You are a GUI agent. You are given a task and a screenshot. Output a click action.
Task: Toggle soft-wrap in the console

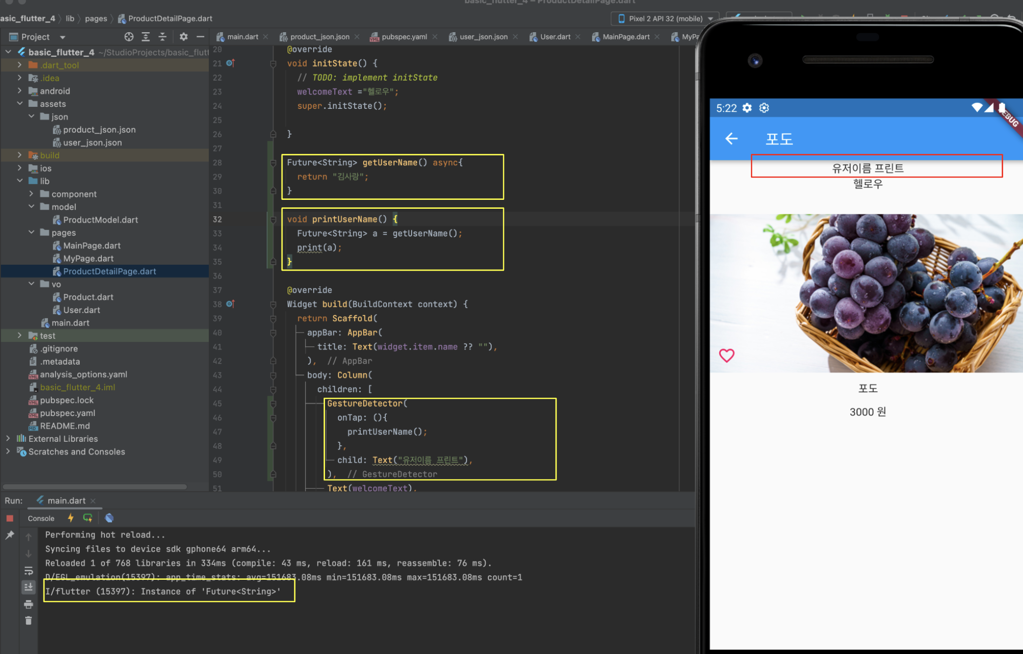[29, 570]
